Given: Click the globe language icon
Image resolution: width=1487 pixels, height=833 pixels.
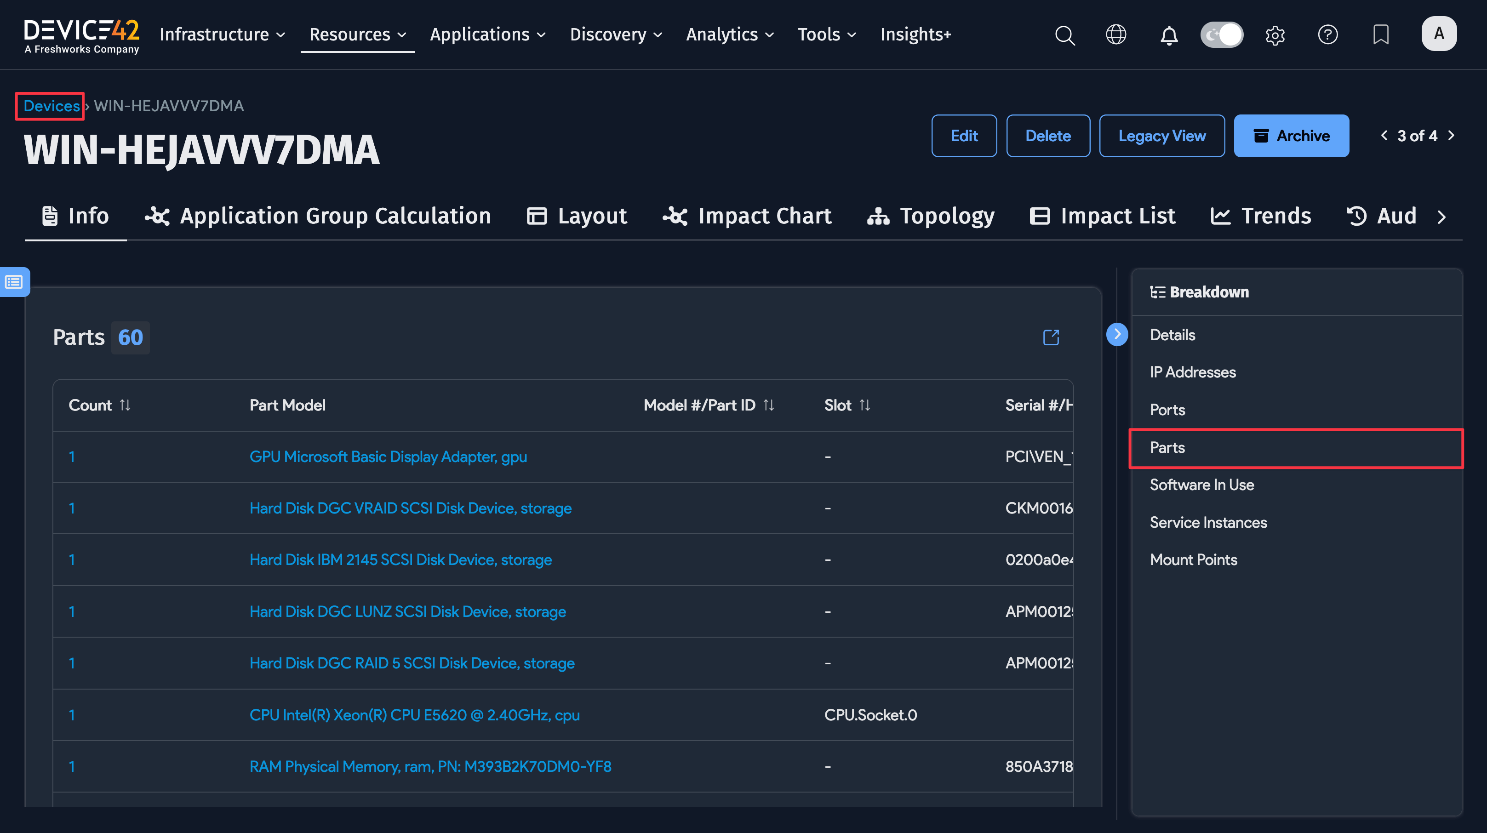Looking at the screenshot, I should [1116, 34].
